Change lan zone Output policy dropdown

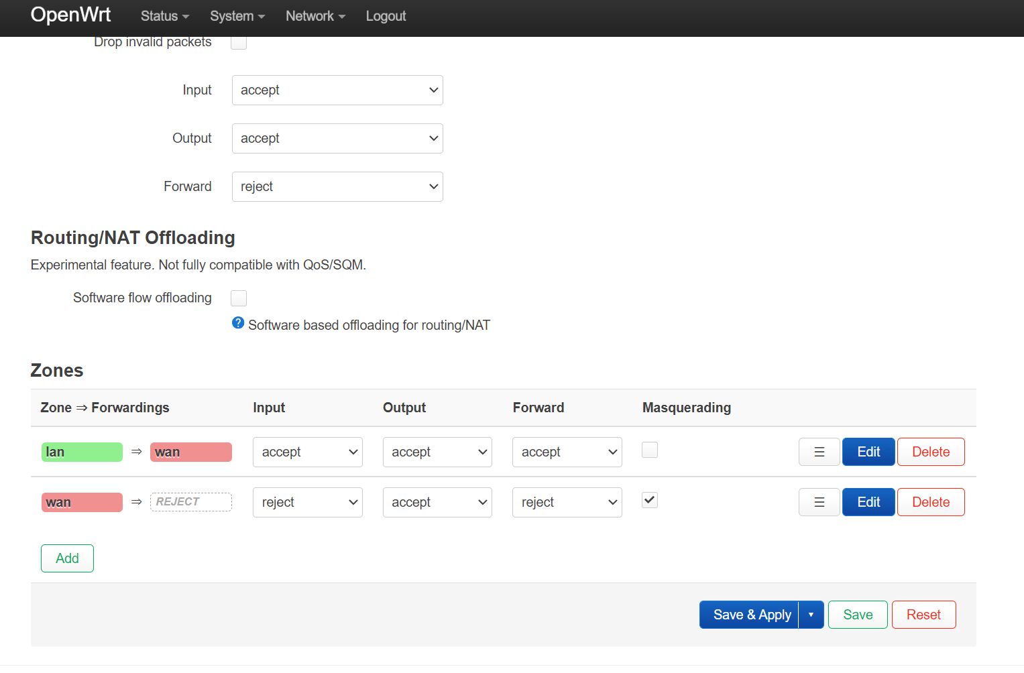(x=437, y=452)
